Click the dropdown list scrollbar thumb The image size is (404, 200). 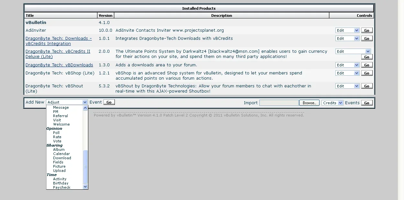coord(85,167)
